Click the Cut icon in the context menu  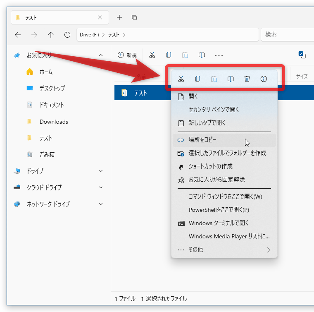181,79
